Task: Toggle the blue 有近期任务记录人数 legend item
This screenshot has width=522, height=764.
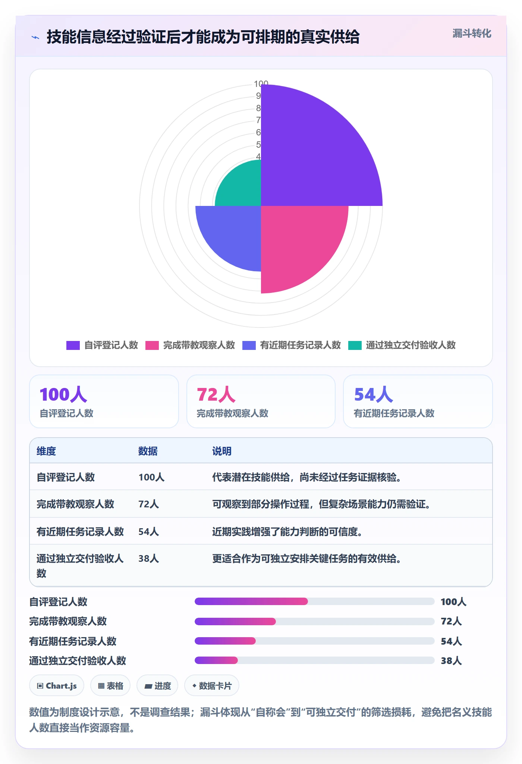Action: tap(292, 345)
